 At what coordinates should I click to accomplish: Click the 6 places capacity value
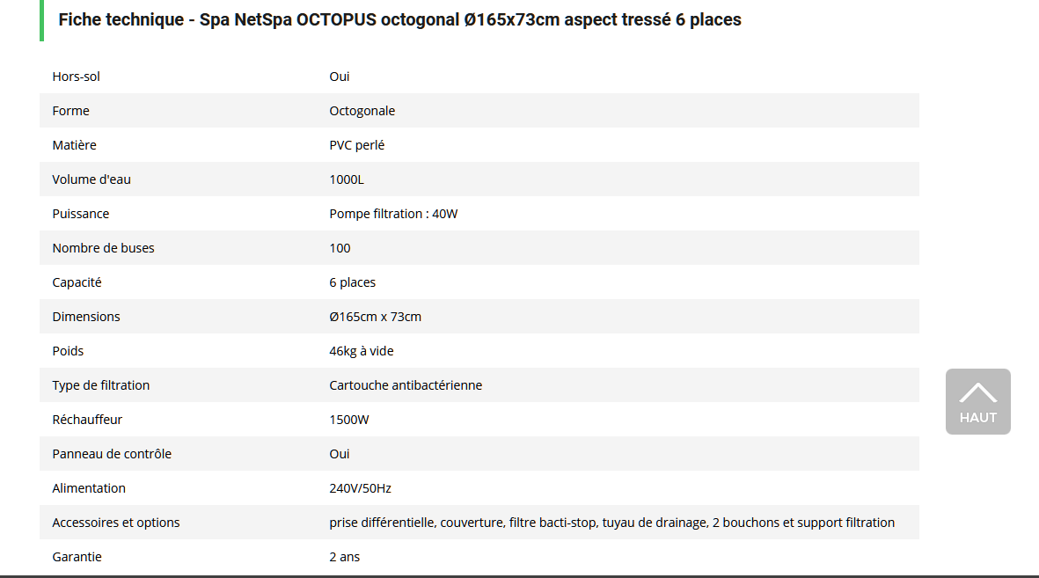coord(352,282)
